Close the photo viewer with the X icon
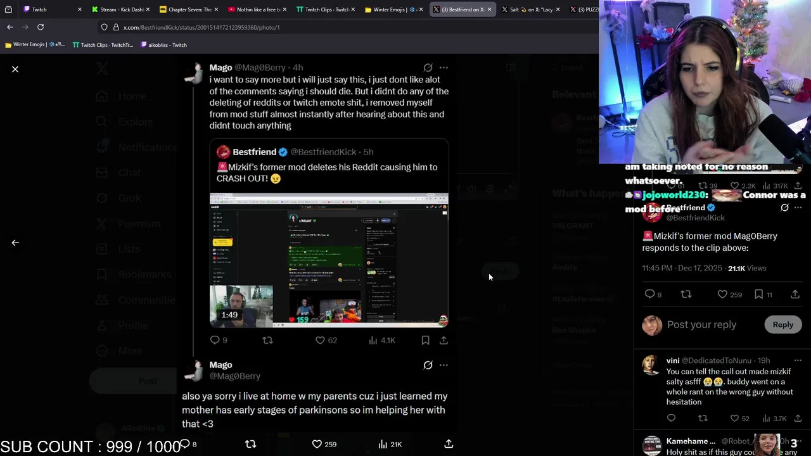Image resolution: width=811 pixels, height=456 pixels. click(15, 69)
